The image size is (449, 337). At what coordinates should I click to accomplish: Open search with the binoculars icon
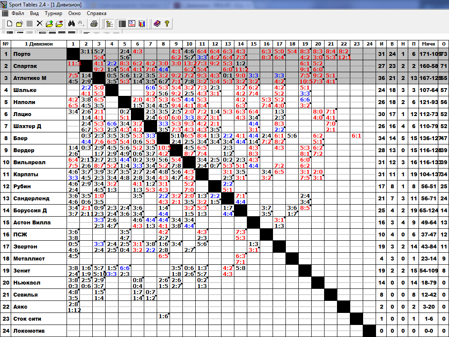coord(71,24)
